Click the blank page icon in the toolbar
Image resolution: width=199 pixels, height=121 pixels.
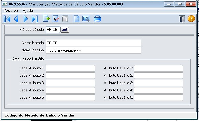(77, 19)
